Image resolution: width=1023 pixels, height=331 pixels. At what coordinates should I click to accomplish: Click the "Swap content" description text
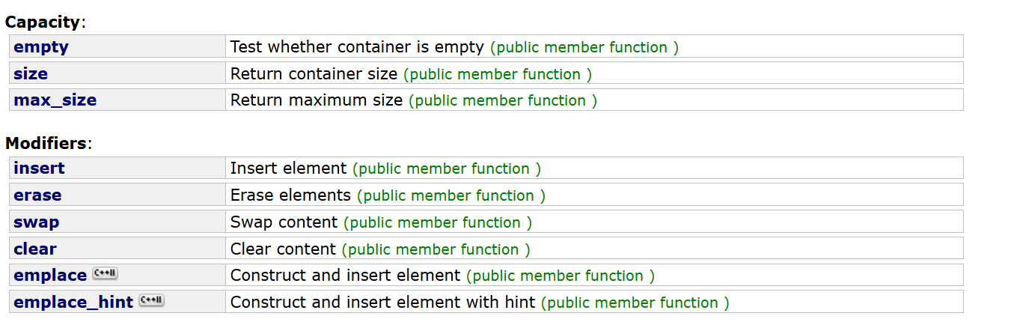tap(284, 222)
